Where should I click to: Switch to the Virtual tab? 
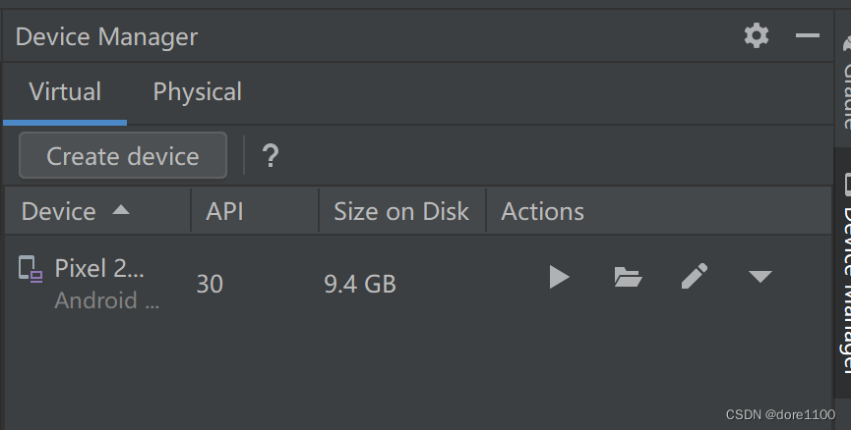(x=65, y=92)
